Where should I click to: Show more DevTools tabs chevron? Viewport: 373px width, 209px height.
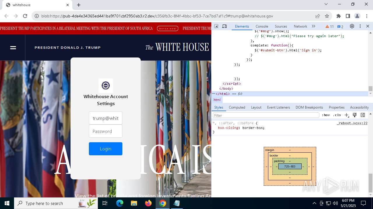pos(314,26)
